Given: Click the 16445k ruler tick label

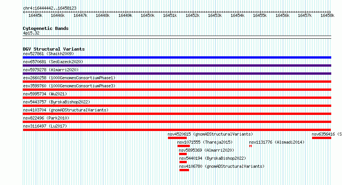Looking at the screenshot, I should tap(35, 15).
